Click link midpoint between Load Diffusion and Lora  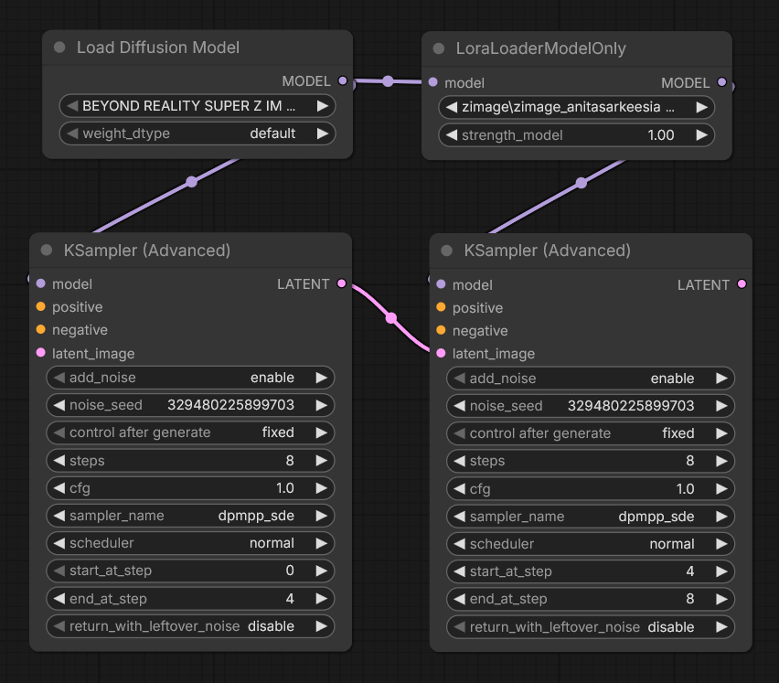[x=388, y=81]
